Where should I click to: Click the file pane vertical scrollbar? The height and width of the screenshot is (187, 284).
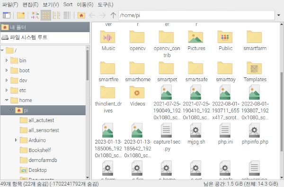[282, 112]
